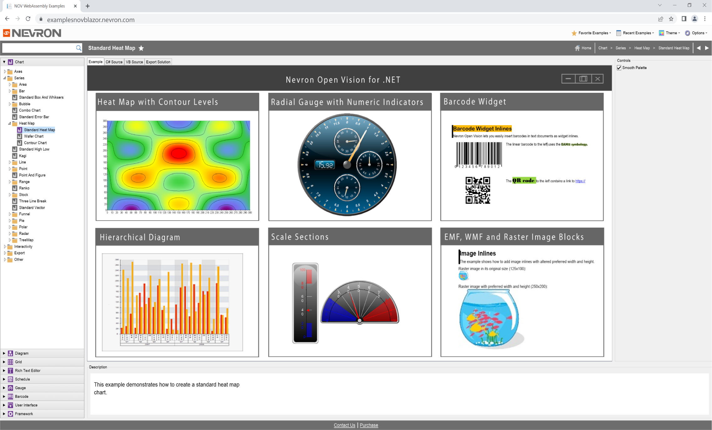Switch to the C# Source tab
The width and height of the screenshot is (712, 430).
coord(114,62)
